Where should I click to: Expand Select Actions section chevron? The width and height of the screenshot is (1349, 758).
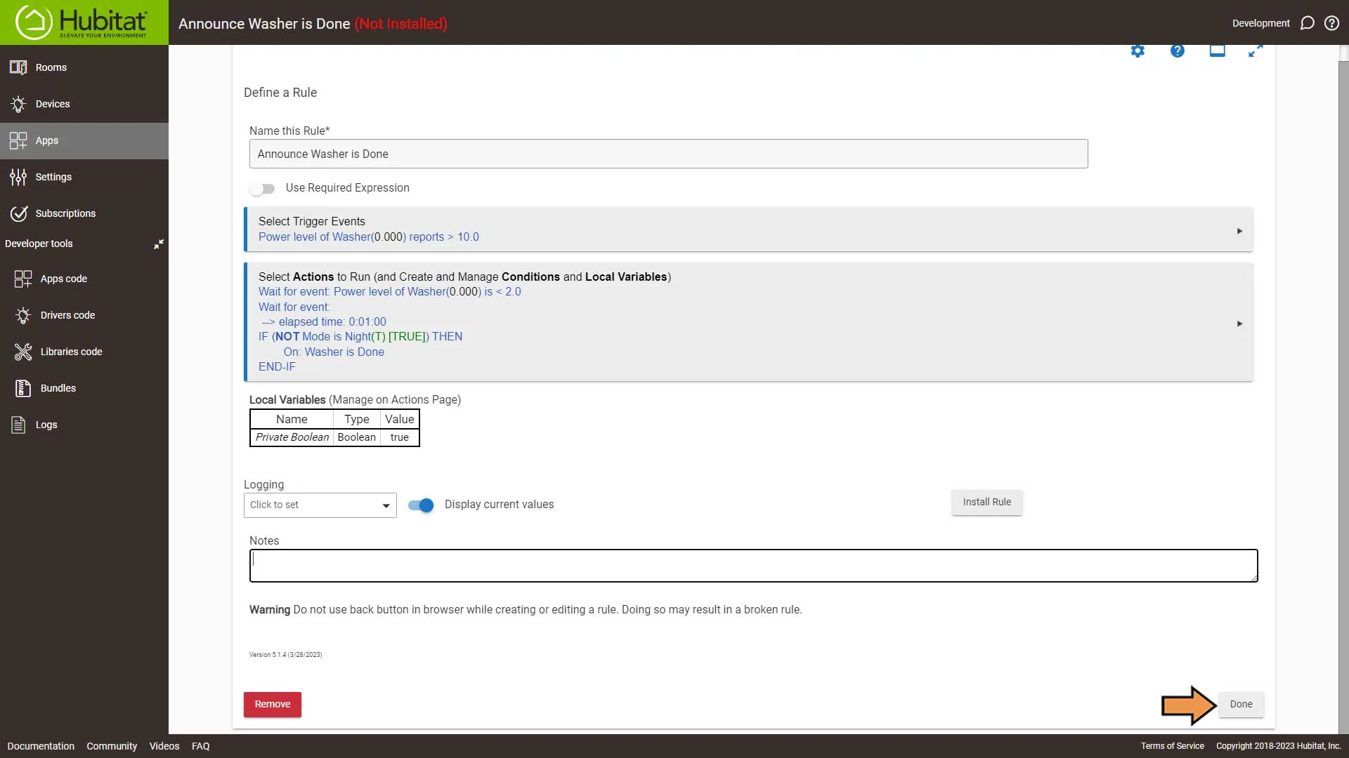pyautogui.click(x=1239, y=323)
